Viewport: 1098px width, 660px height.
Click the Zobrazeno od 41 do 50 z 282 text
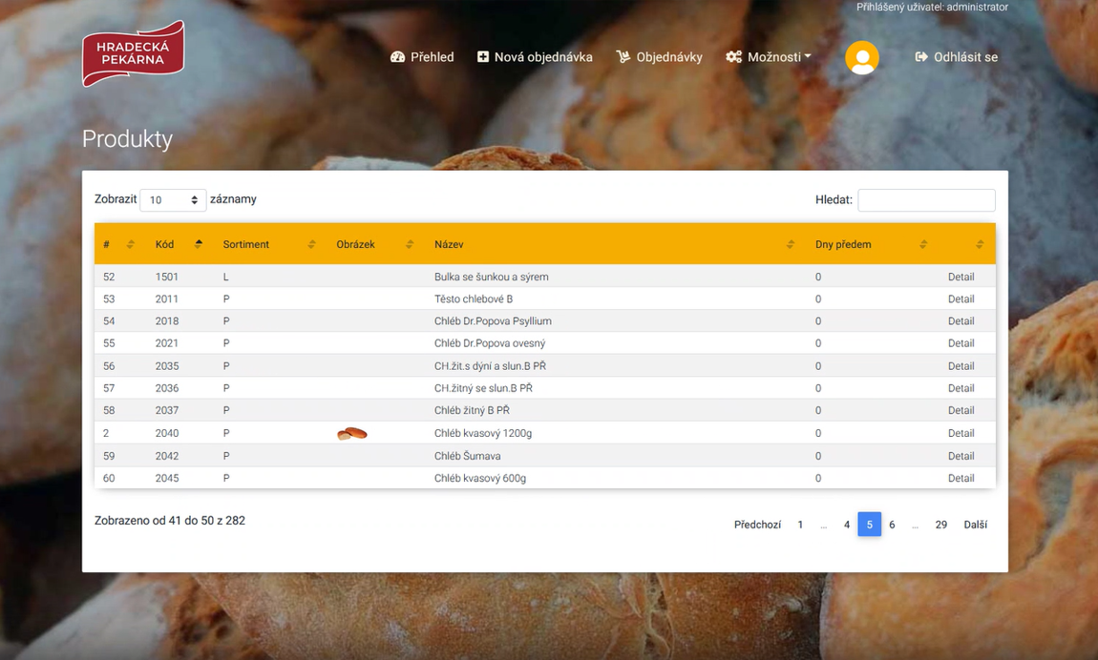tap(169, 521)
